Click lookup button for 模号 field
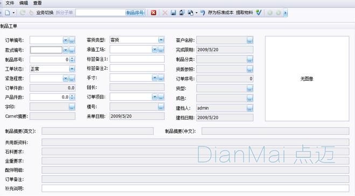This screenshot has height=196, width=355. tap(161, 107)
